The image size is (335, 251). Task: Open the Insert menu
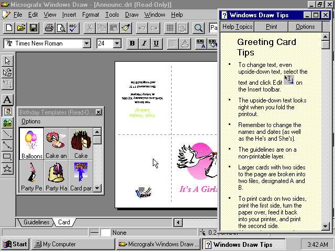pyautogui.click(x=69, y=15)
